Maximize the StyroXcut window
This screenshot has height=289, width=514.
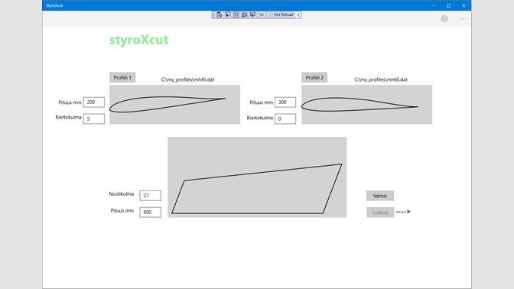[x=448, y=5]
